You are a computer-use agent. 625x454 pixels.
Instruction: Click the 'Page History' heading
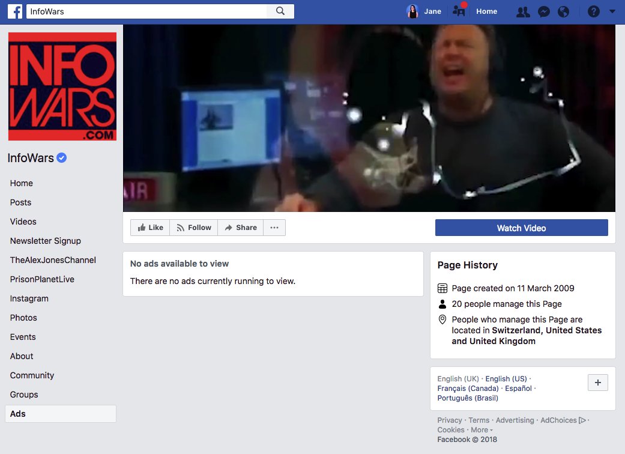(467, 265)
